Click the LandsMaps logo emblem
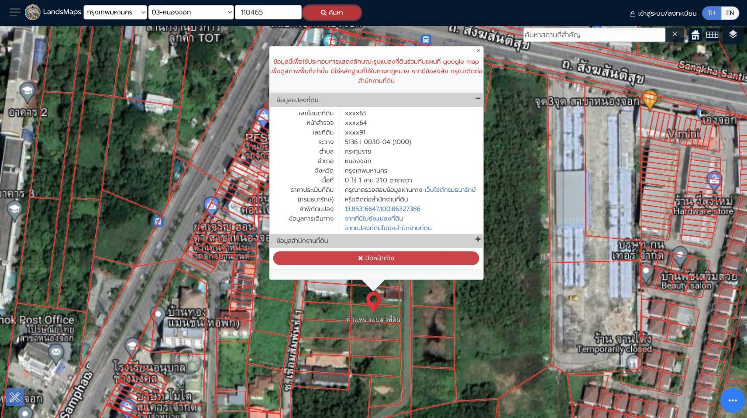This screenshot has width=747, height=418. [x=33, y=12]
